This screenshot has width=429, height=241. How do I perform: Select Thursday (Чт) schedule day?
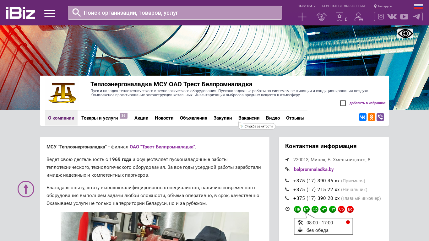coord(324,209)
